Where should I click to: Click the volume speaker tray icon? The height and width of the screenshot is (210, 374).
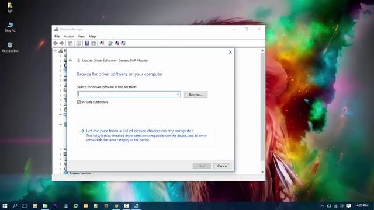click(342, 206)
